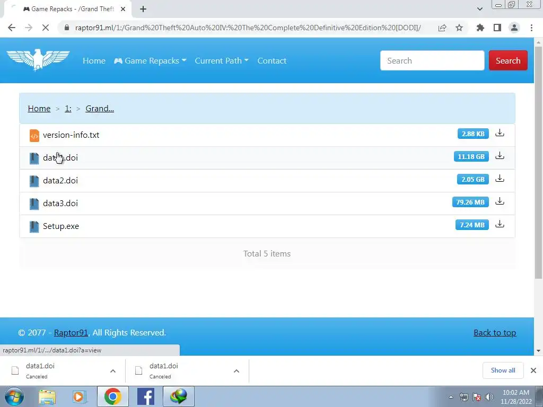This screenshot has width=543, height=407.
Task: Follow the '1:' breadcrumb link
Action: pos(68,108)
